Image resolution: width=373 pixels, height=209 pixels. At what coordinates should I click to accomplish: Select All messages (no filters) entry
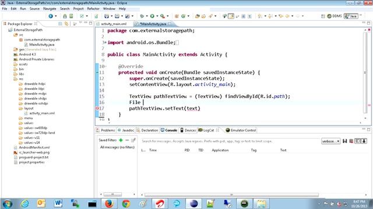click(x=117, y=147)
